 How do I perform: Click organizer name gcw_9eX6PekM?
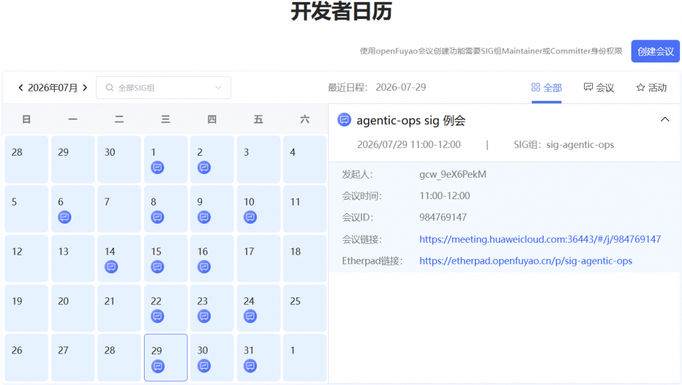[x=453, y=175]
